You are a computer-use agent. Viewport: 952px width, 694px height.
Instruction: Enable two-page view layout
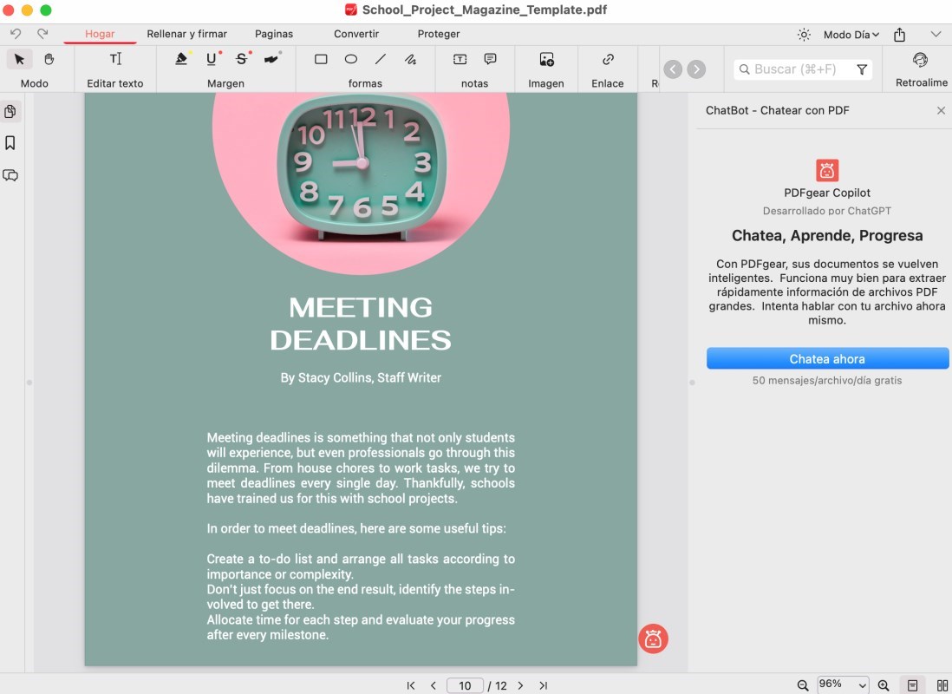942,685
